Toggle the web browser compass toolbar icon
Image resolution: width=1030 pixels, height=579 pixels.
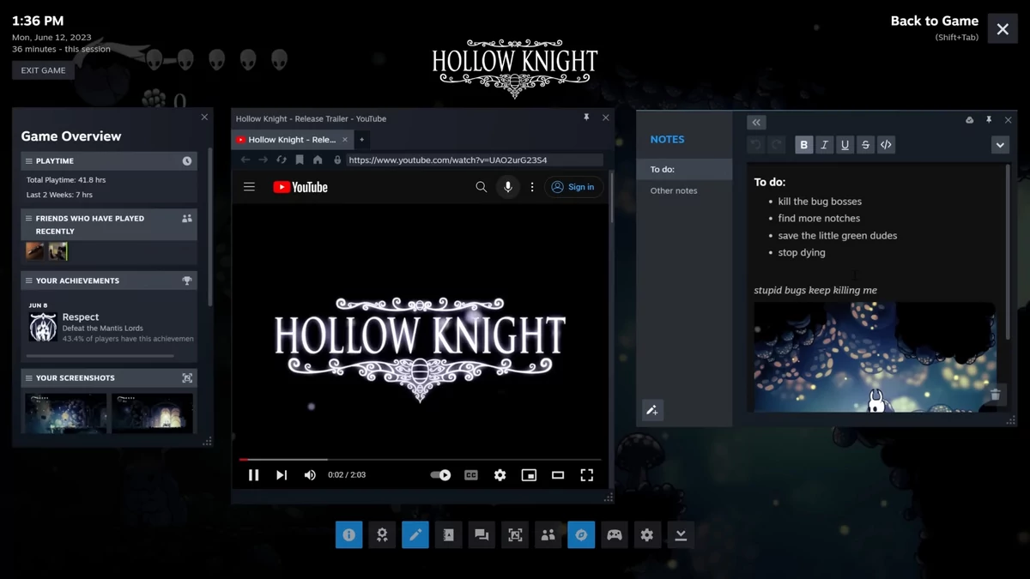point(581,534)
